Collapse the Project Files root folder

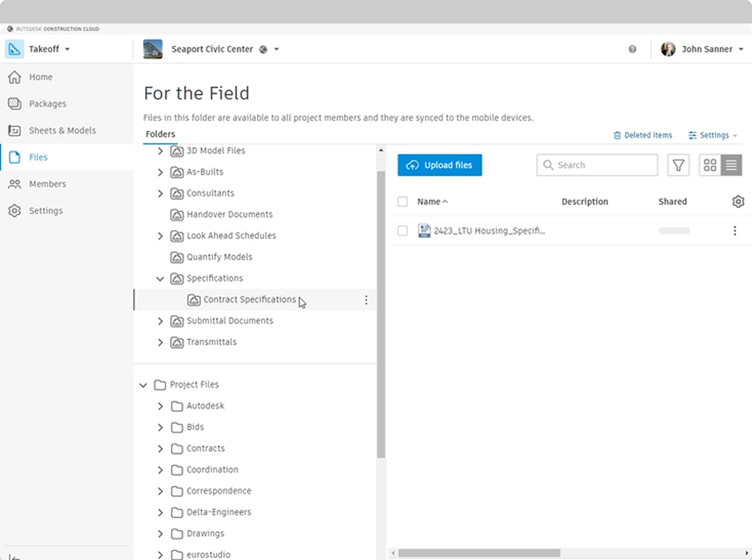coord(143,385)
